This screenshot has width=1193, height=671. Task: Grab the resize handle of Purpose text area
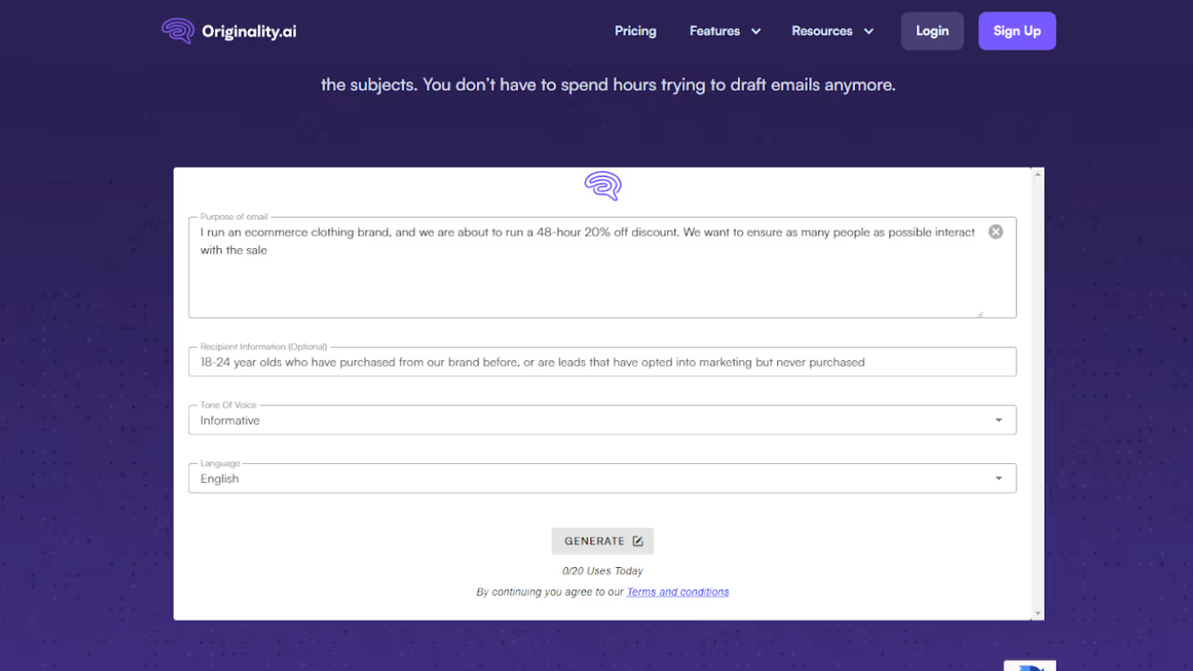point(979,314)
